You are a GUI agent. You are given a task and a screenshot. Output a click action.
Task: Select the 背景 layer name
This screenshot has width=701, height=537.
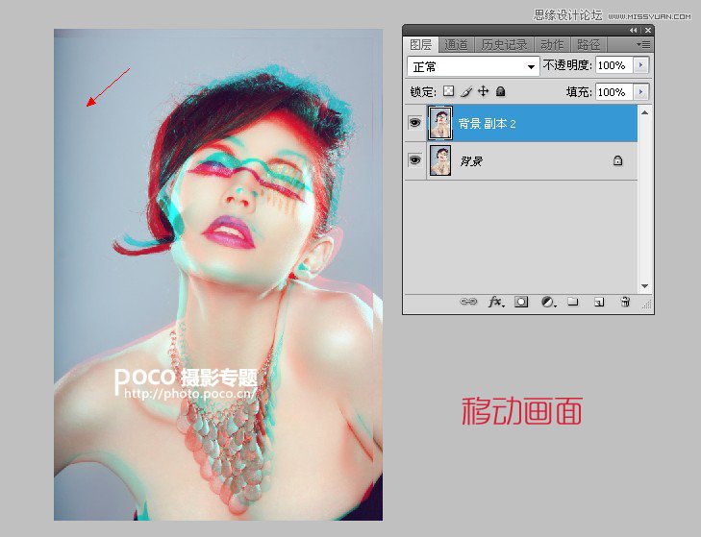pos(471,160)
